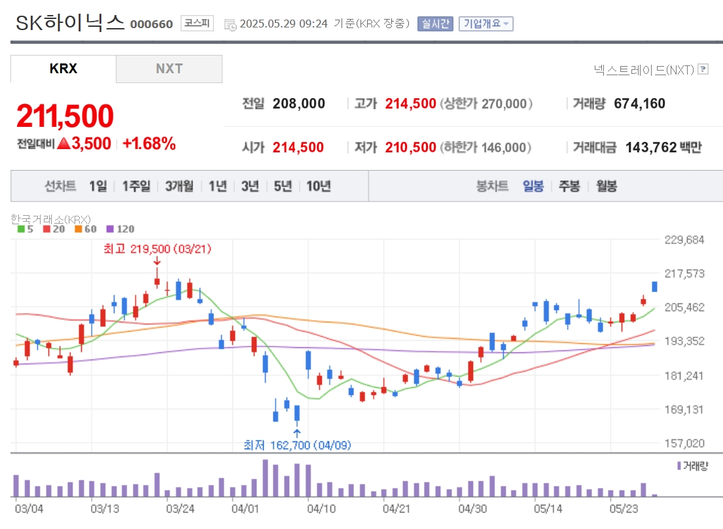The width and height of the screenshot is (723, 529).
Task: Click the 시가 value 214,500
Action: tap(298, 148)
